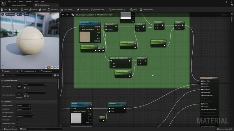The image size is (234, 131).
Task: Go back in graph navigation
Action: [x=63, y=15]
